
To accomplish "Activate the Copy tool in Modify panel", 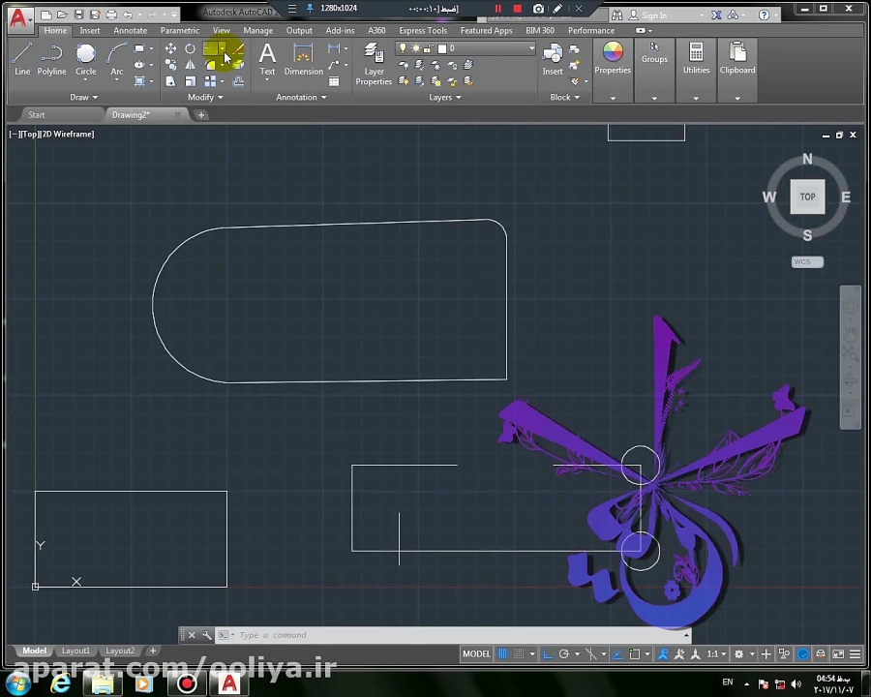I will tap(171, 65).
